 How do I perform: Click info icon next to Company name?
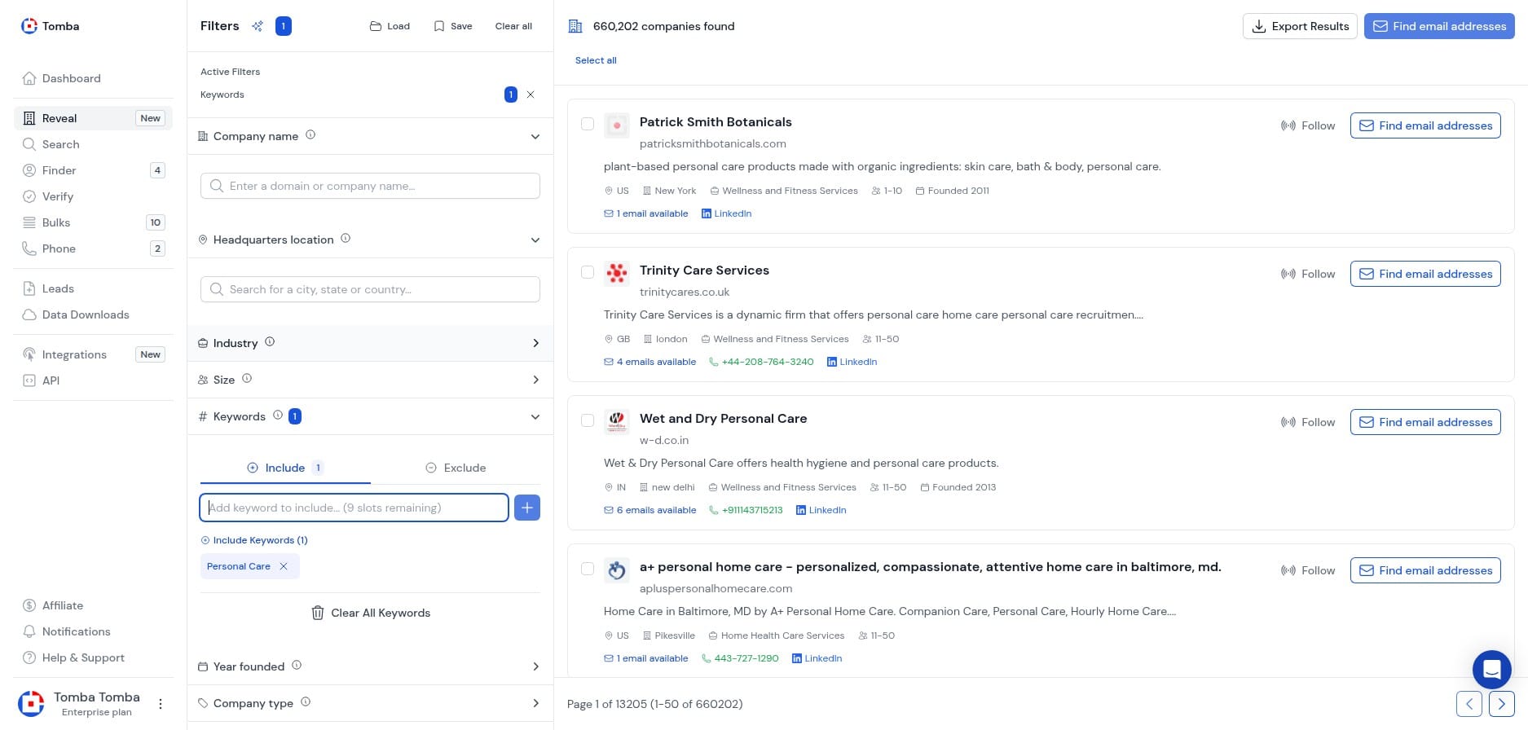[310, 135]
